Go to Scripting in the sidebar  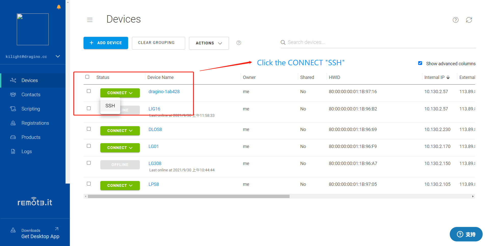[x=31, y=109]
